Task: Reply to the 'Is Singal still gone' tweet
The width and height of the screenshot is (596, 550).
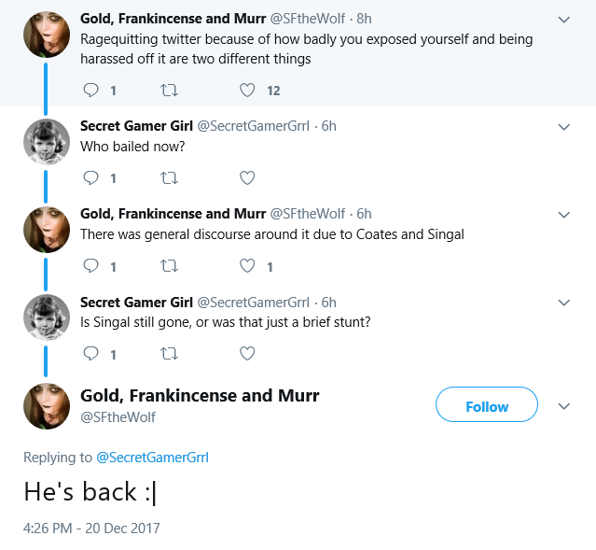Action: (90, 354)
